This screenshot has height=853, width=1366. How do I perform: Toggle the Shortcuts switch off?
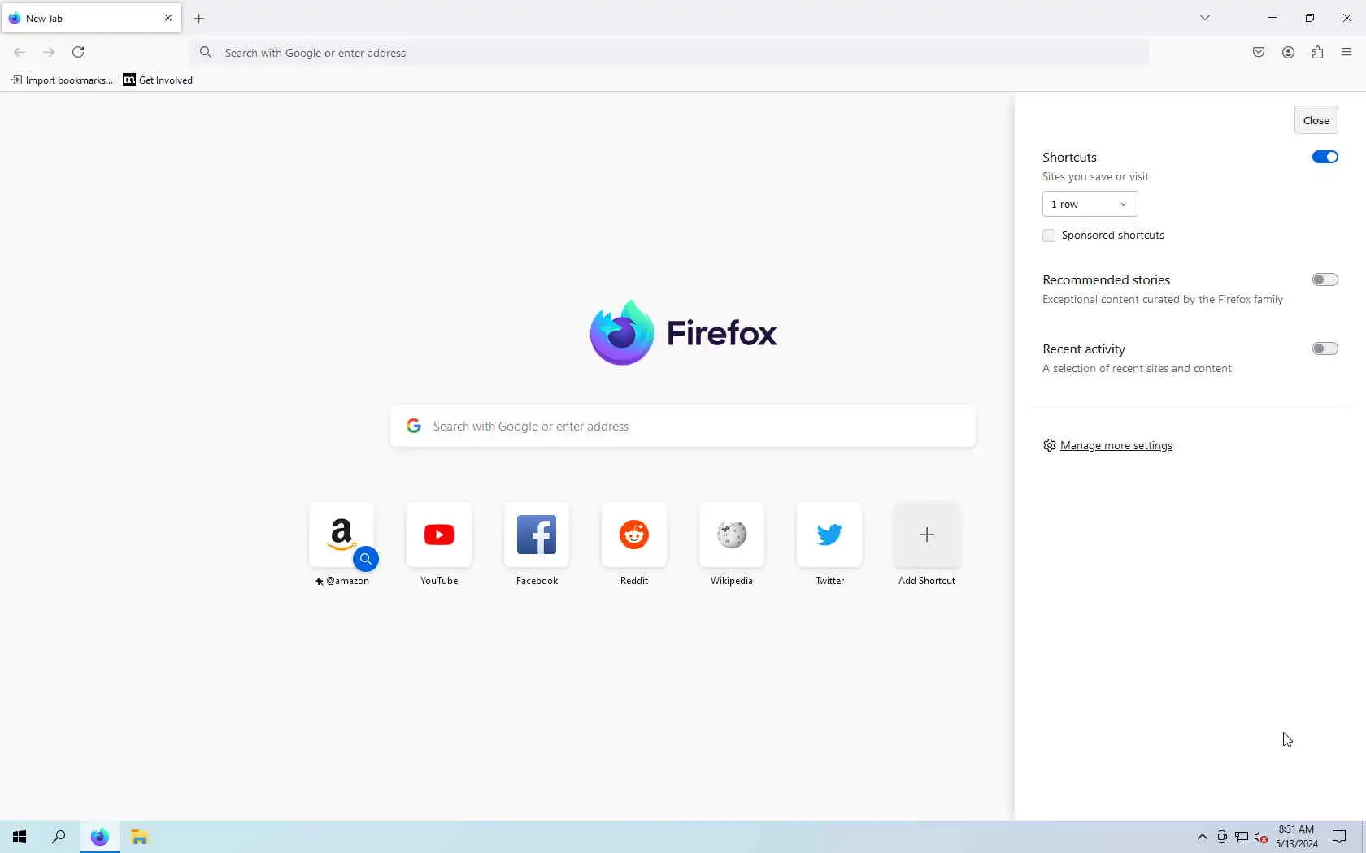coord(1325,157)
